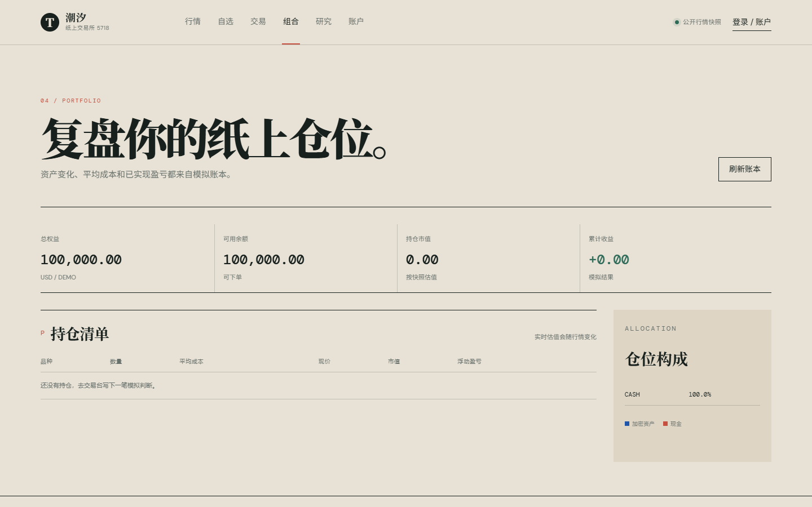Click the 浮动盈亏 column header
Viewport: 812px width, 507px height.
[x=469, y=362]
